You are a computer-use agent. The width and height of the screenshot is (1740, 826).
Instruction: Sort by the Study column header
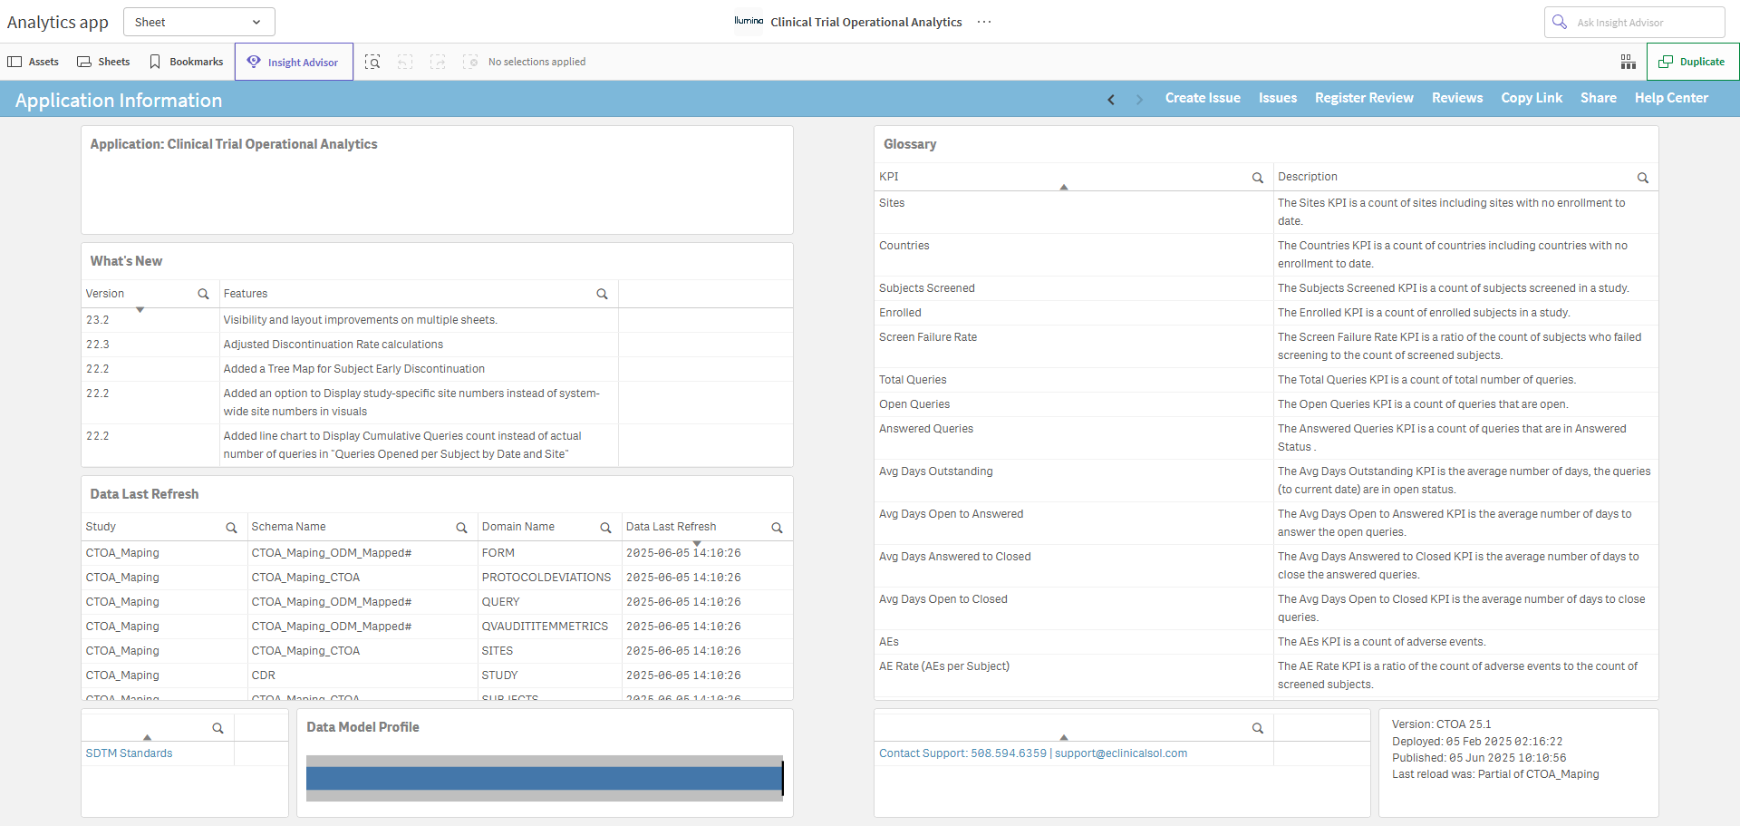click(x=101, y=527)
